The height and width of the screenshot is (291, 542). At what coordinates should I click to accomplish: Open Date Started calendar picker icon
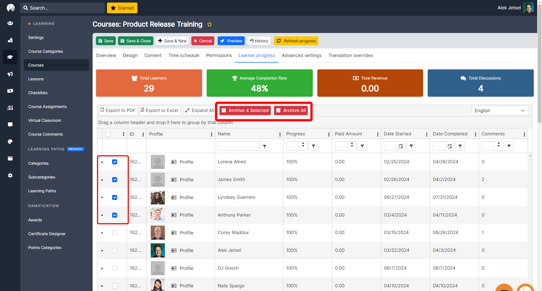(x=401, y=146)
